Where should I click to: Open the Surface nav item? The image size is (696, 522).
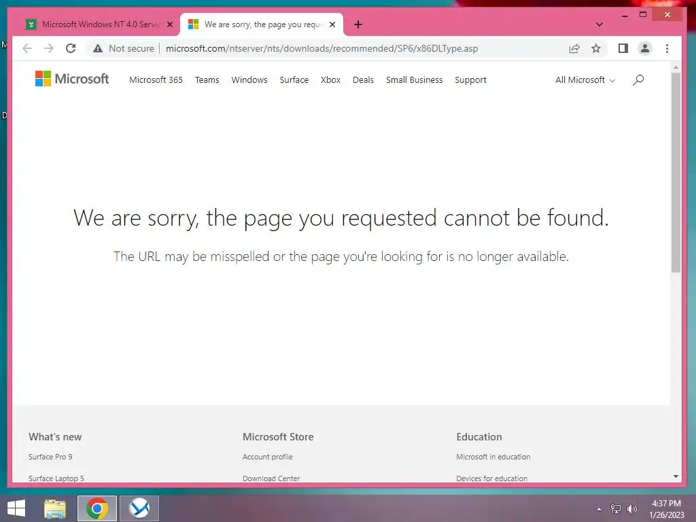click(x=294, y=80)
